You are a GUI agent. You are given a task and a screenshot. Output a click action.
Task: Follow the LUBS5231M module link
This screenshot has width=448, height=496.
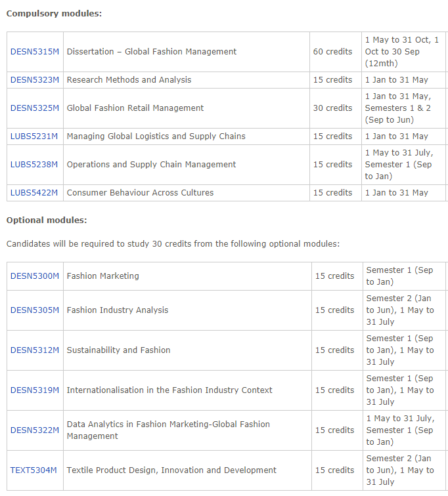35,136
